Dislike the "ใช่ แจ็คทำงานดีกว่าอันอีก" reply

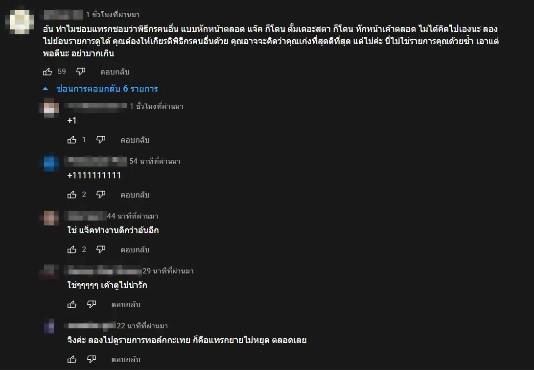tap(101, 249)
